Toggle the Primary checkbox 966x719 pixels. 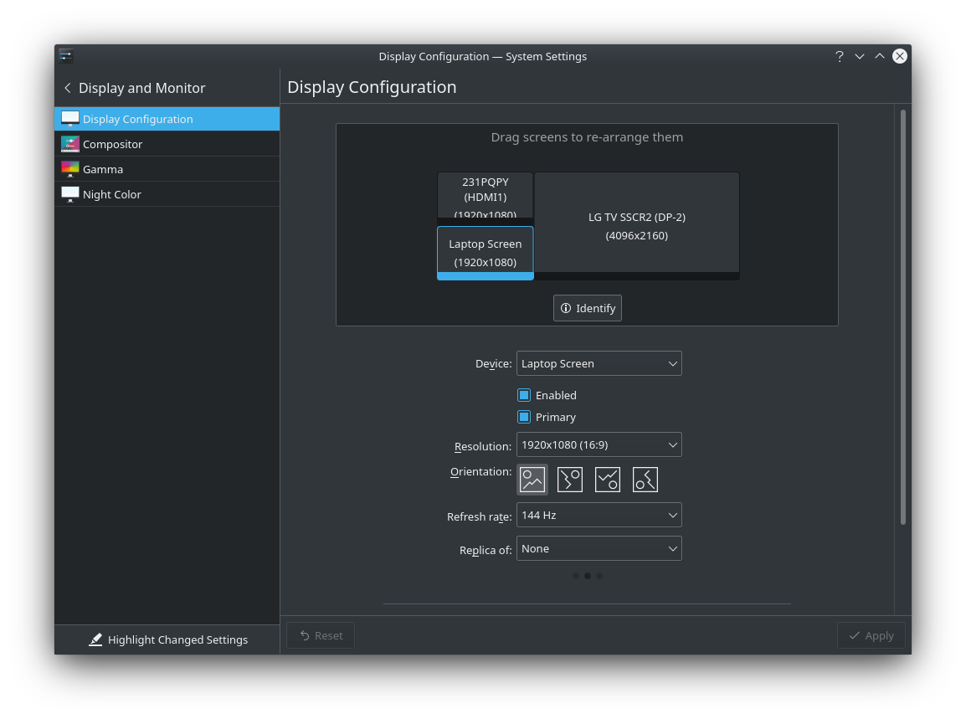pos(524,417)
